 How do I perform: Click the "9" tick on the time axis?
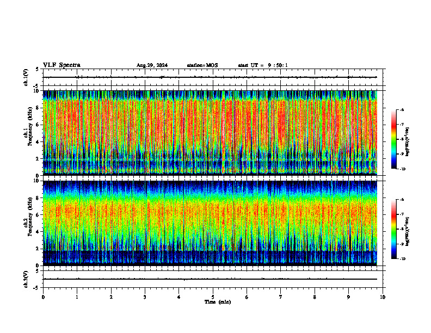coord(348,297)
